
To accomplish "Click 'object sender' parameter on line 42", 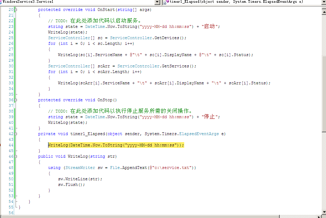I will (x=125, y=134).
